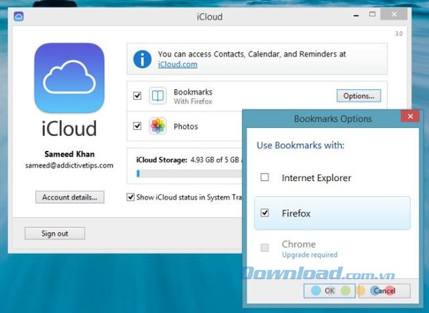Enable the Internet Explorer checkbox
Image resolution: width=429 pixels, height=313 pixels.
click(265, 178)
